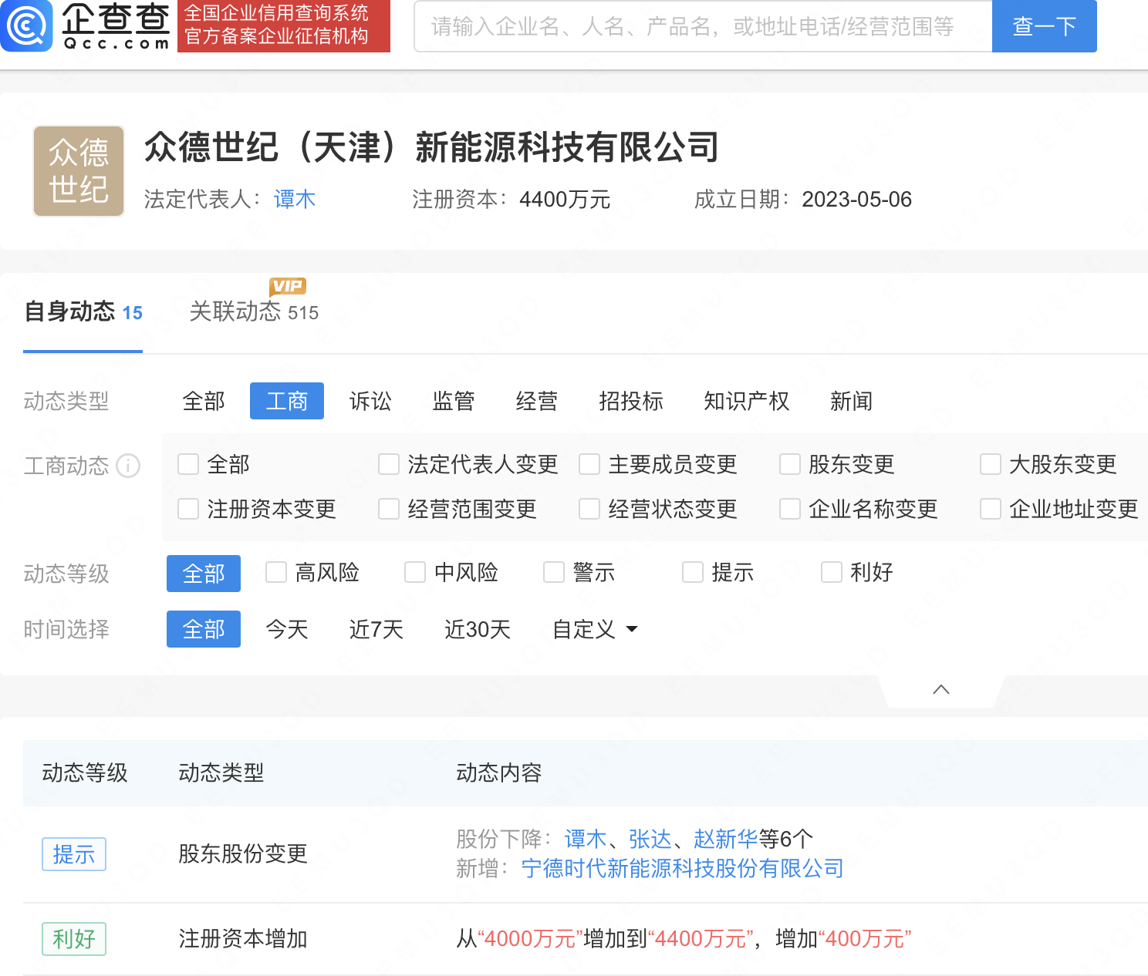Switch to 自身动态 tab
Screen dimensions: 1148x976
pyautogui.click(x=83, y=312)
